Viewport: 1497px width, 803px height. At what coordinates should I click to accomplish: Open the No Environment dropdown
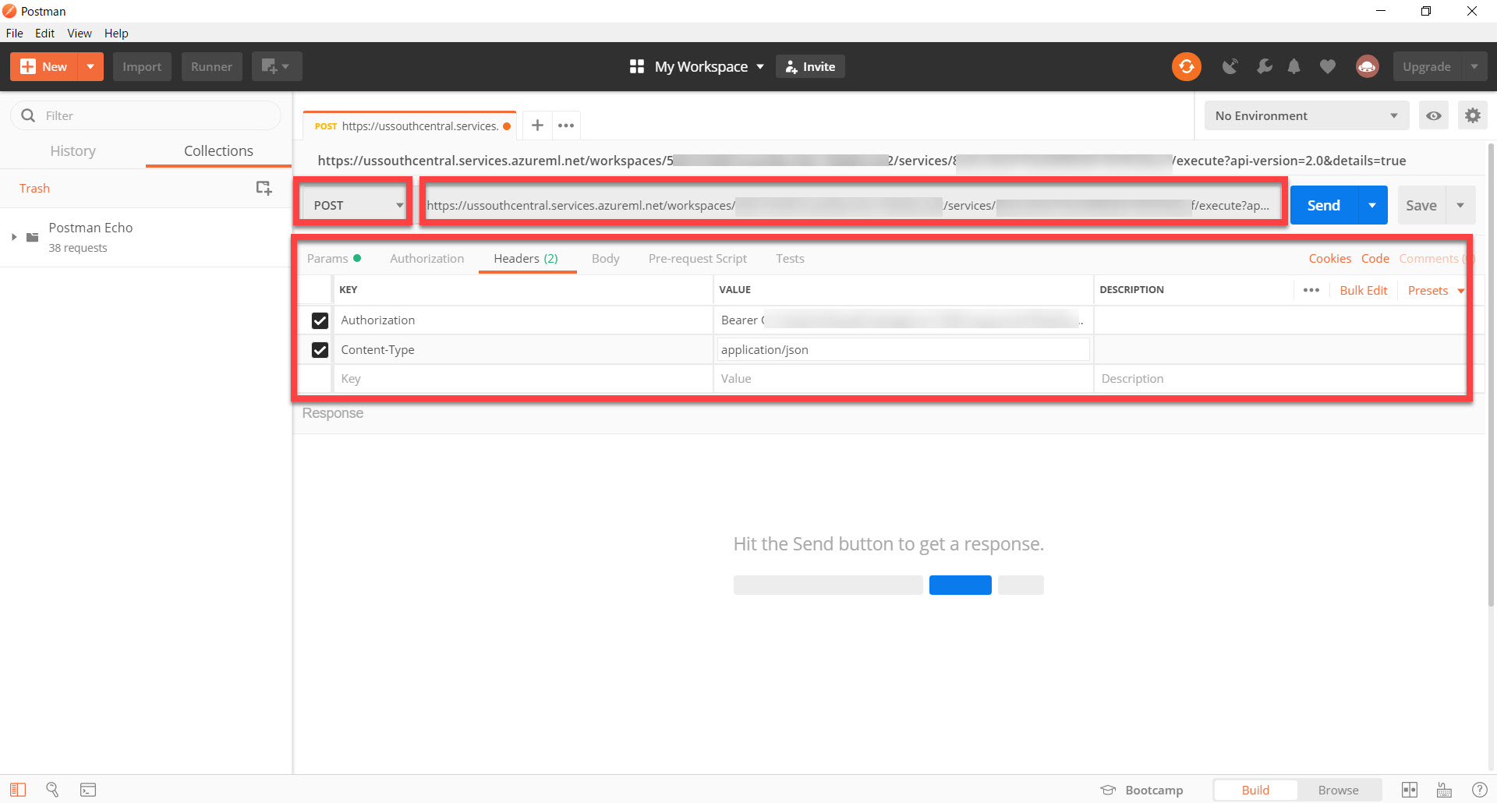[1307, 115]
